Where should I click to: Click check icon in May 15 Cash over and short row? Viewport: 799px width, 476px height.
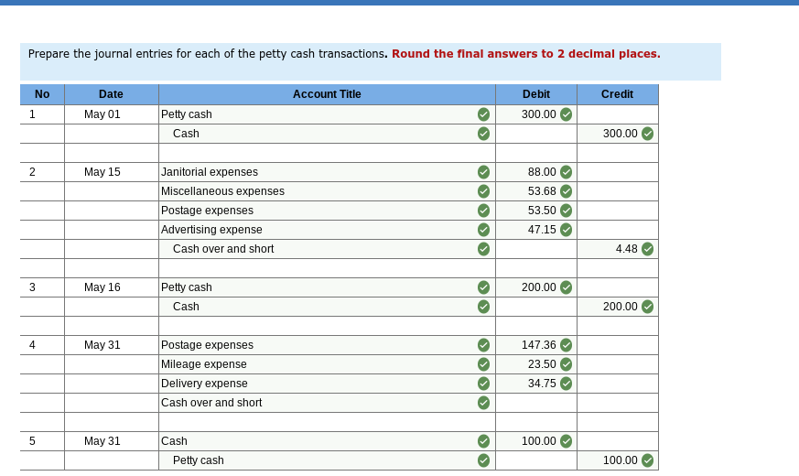coord(483,249)
